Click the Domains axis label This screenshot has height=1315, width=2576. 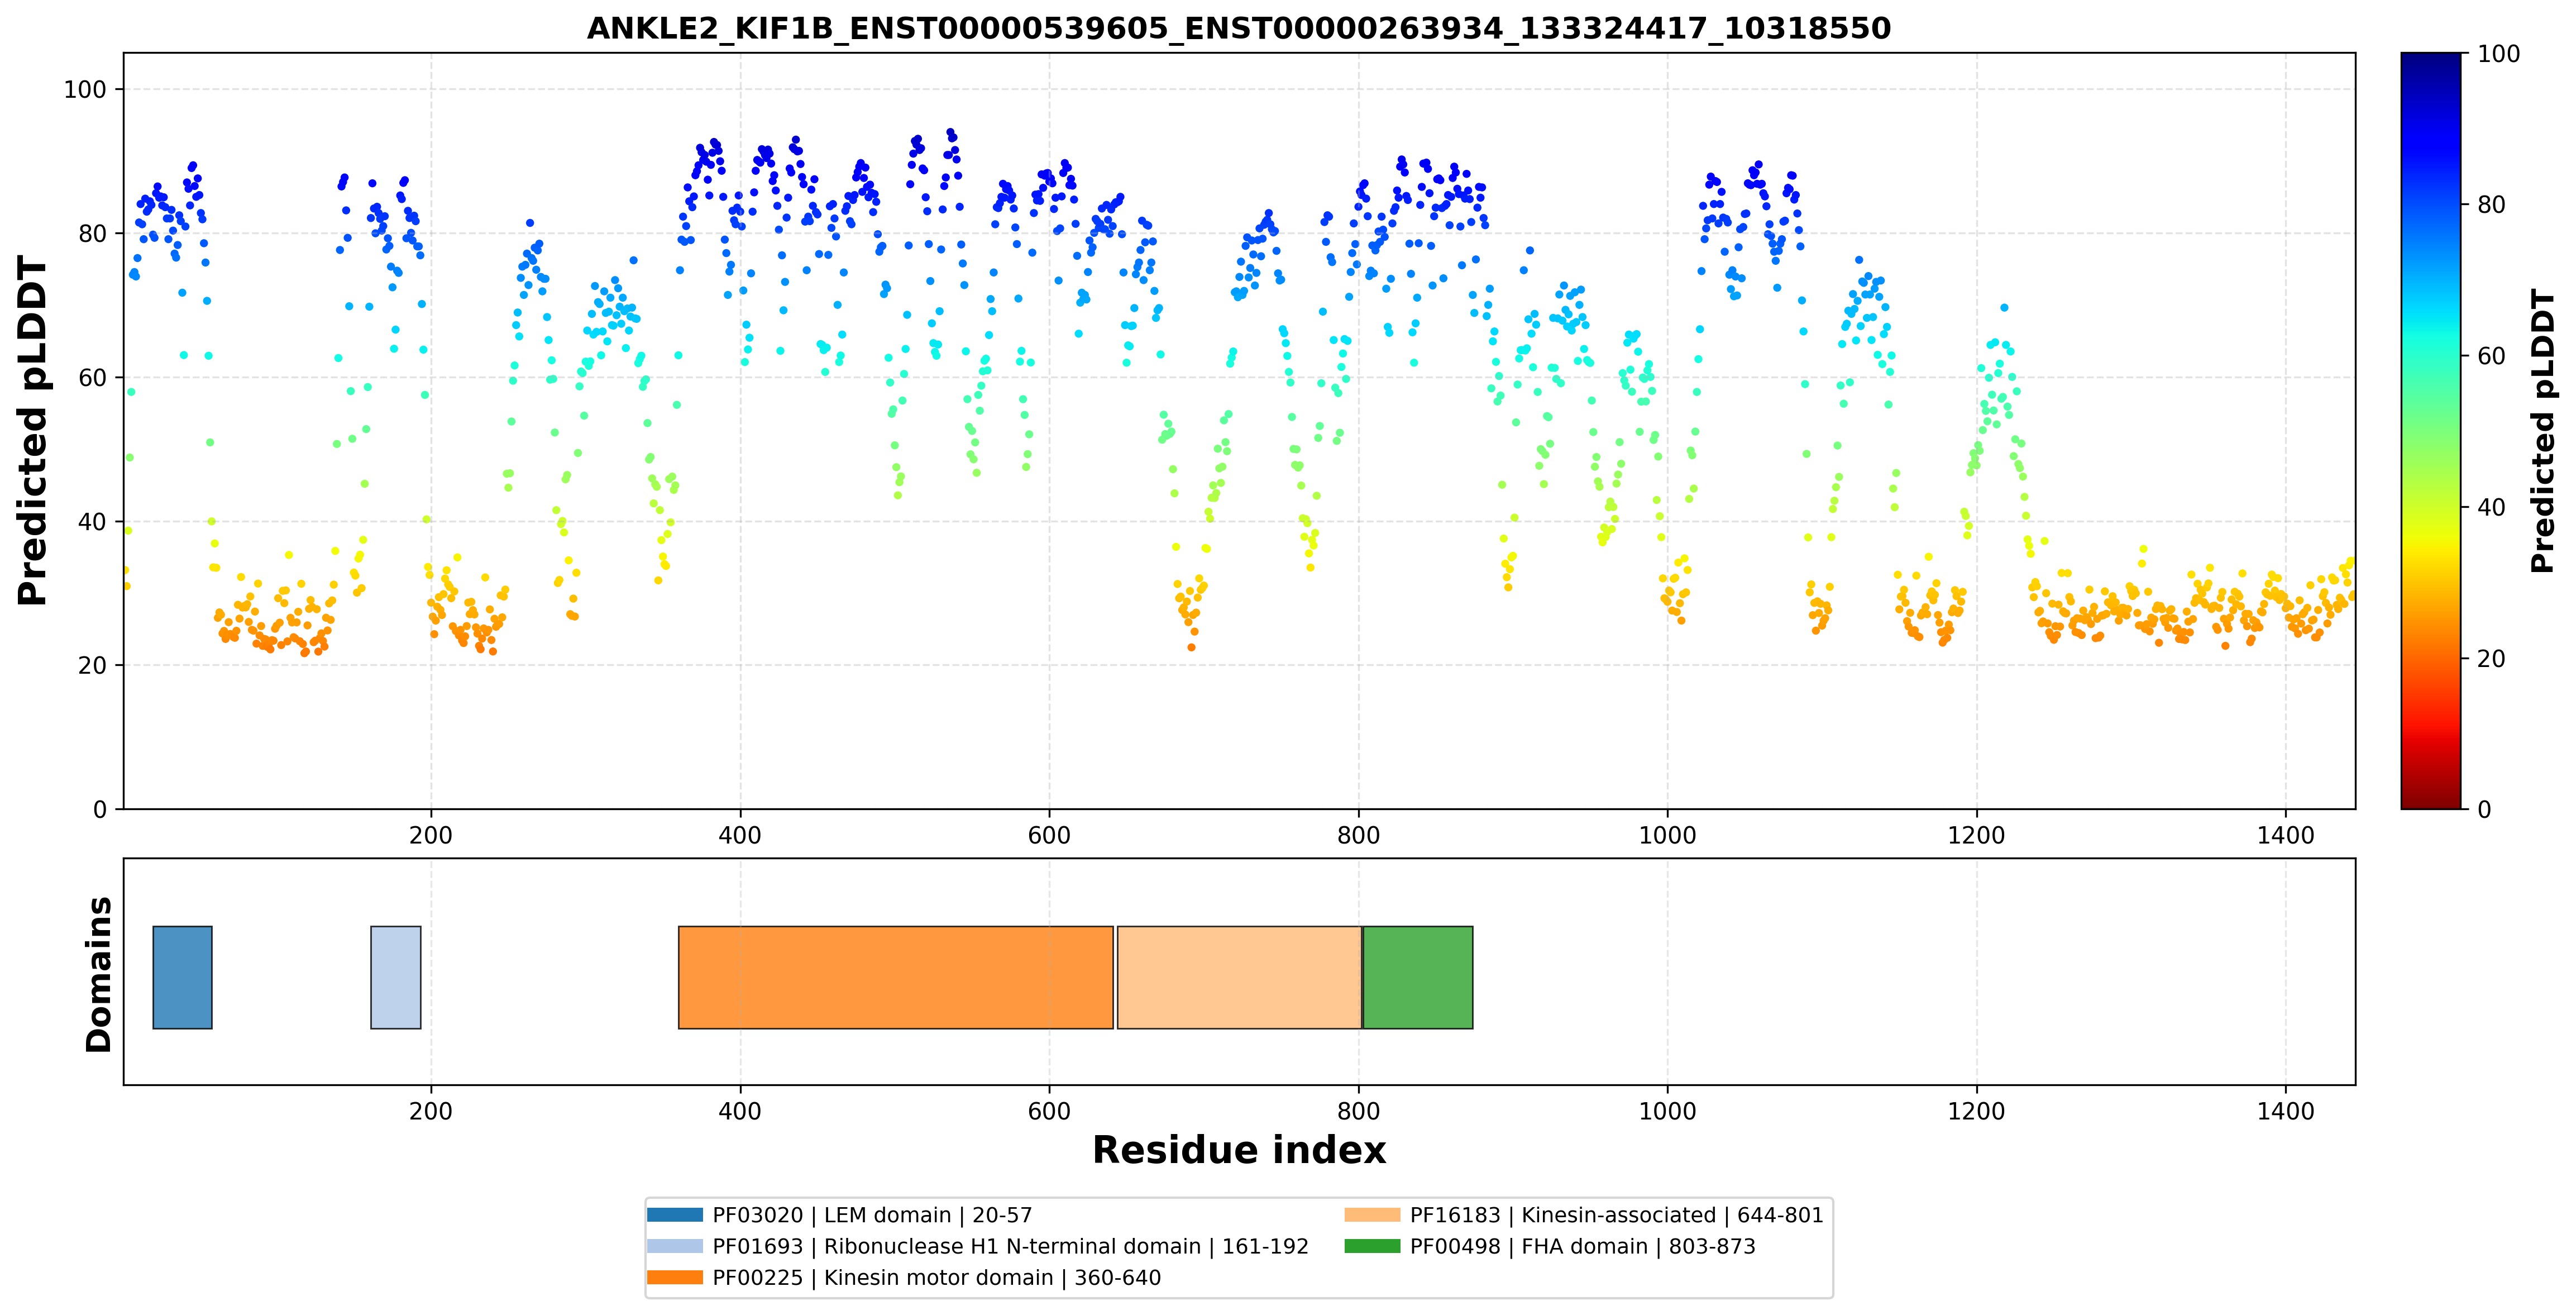[x=98, y=974]
